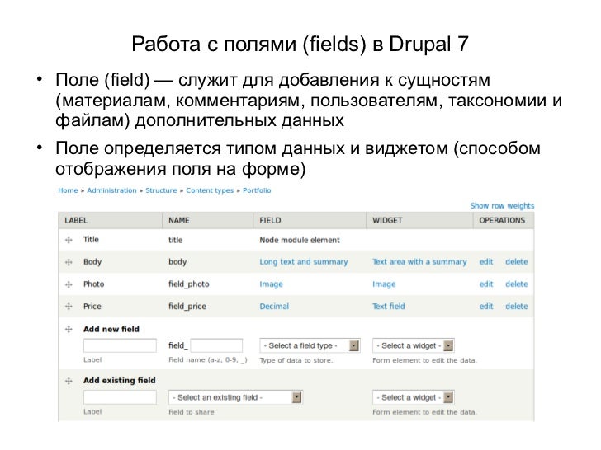Edit the Photo field
The image size is (601, 450).
486,284
